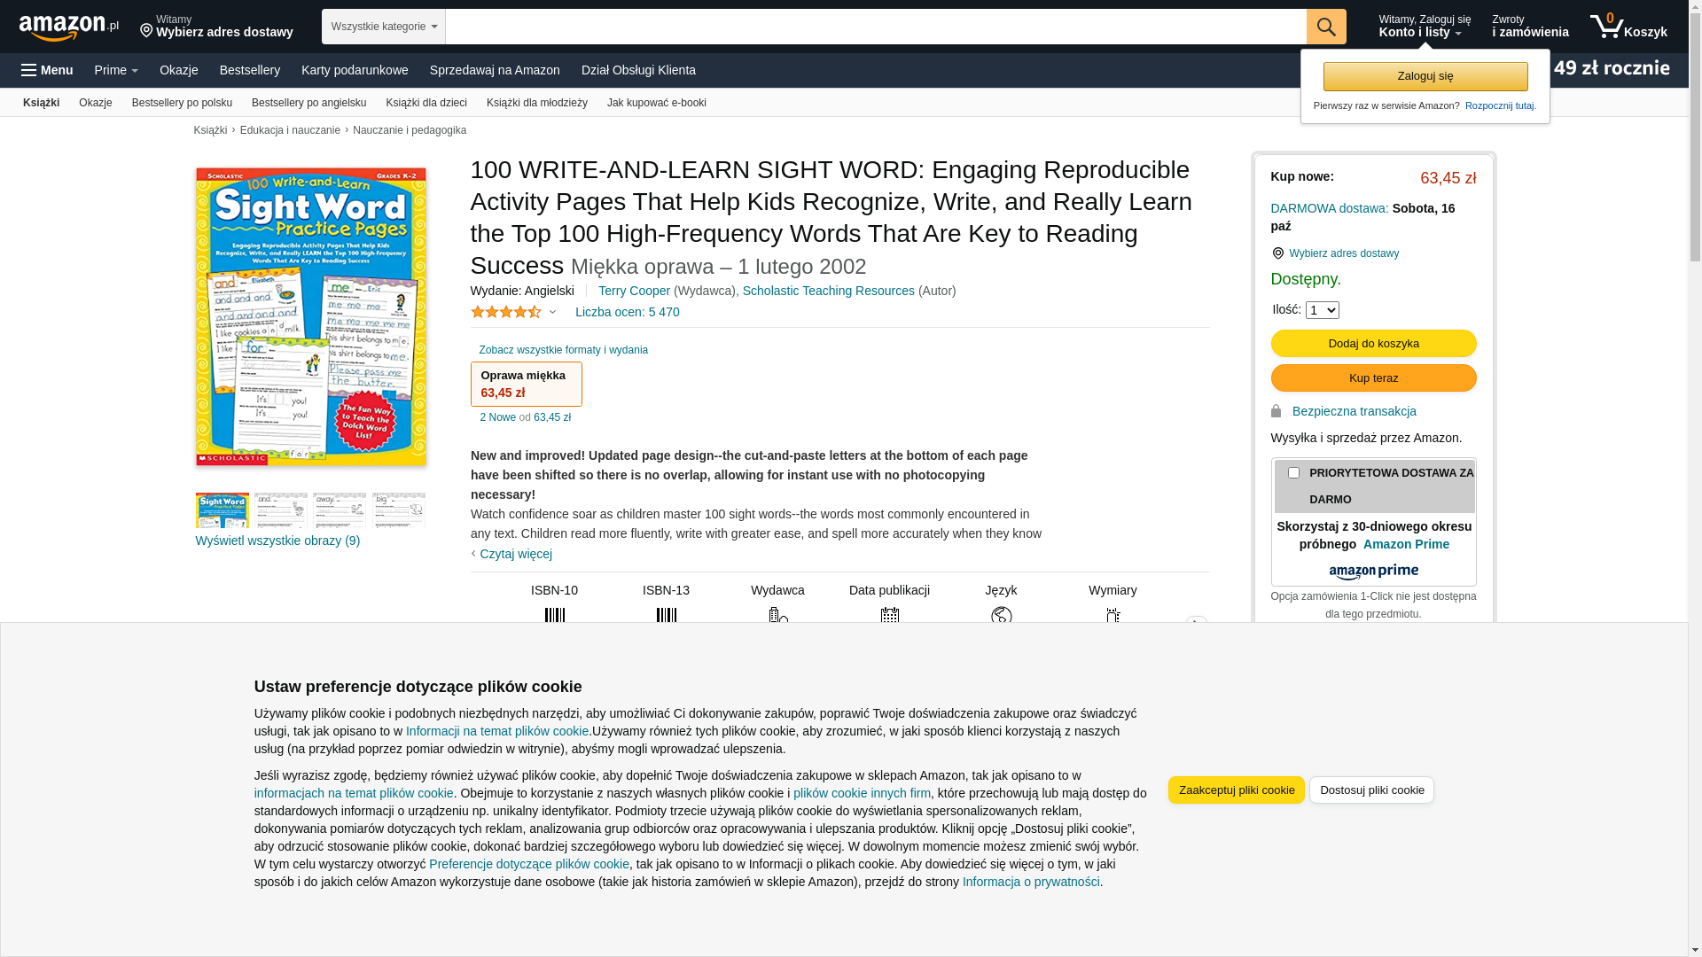Click Dodaj do koszyka button
Image resolution: width=1702 pixels, height=957 pixels.
(1373, 344)
